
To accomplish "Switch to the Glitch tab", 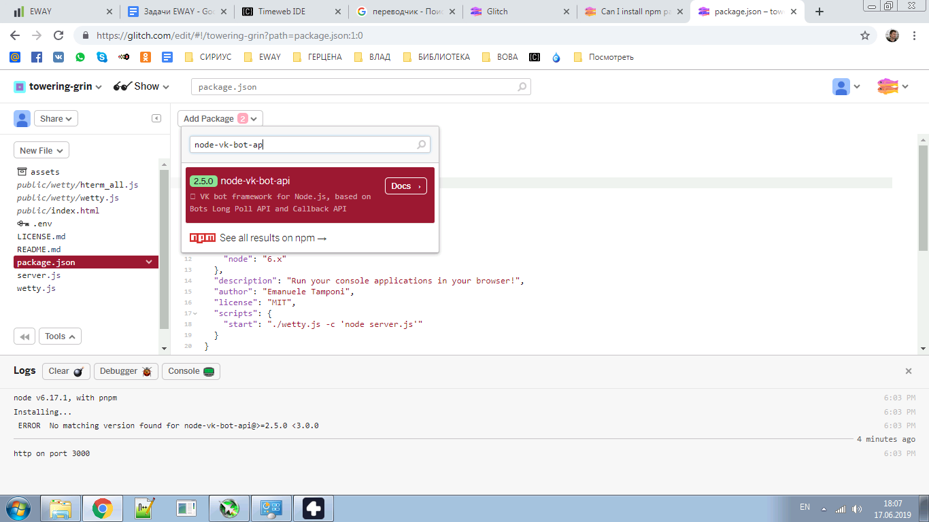I will click(520, 12).
